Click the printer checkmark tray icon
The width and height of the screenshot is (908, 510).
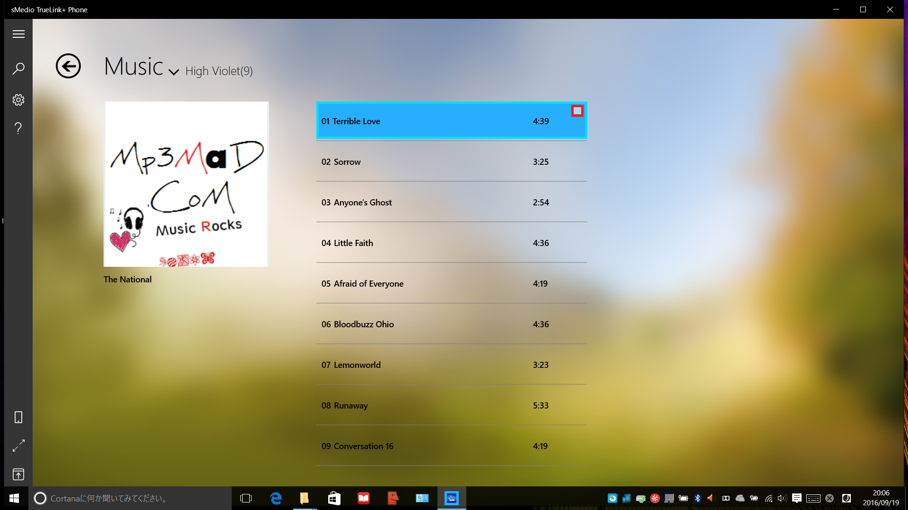pyautogui.click(x=641, y=498)
